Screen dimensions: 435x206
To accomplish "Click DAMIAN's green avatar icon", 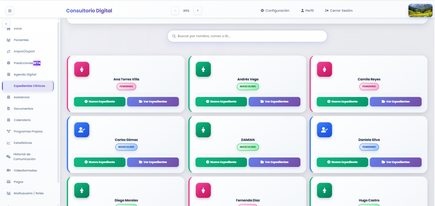I will point(203,130).
